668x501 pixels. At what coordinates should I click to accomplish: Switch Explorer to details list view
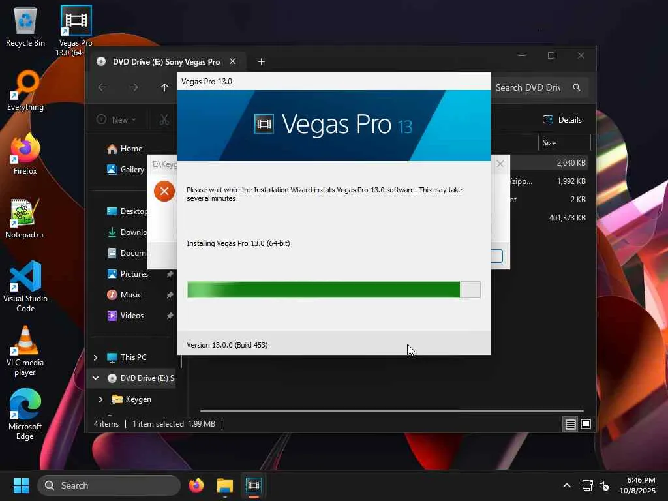pyautogui.click(x=570, y=424)
